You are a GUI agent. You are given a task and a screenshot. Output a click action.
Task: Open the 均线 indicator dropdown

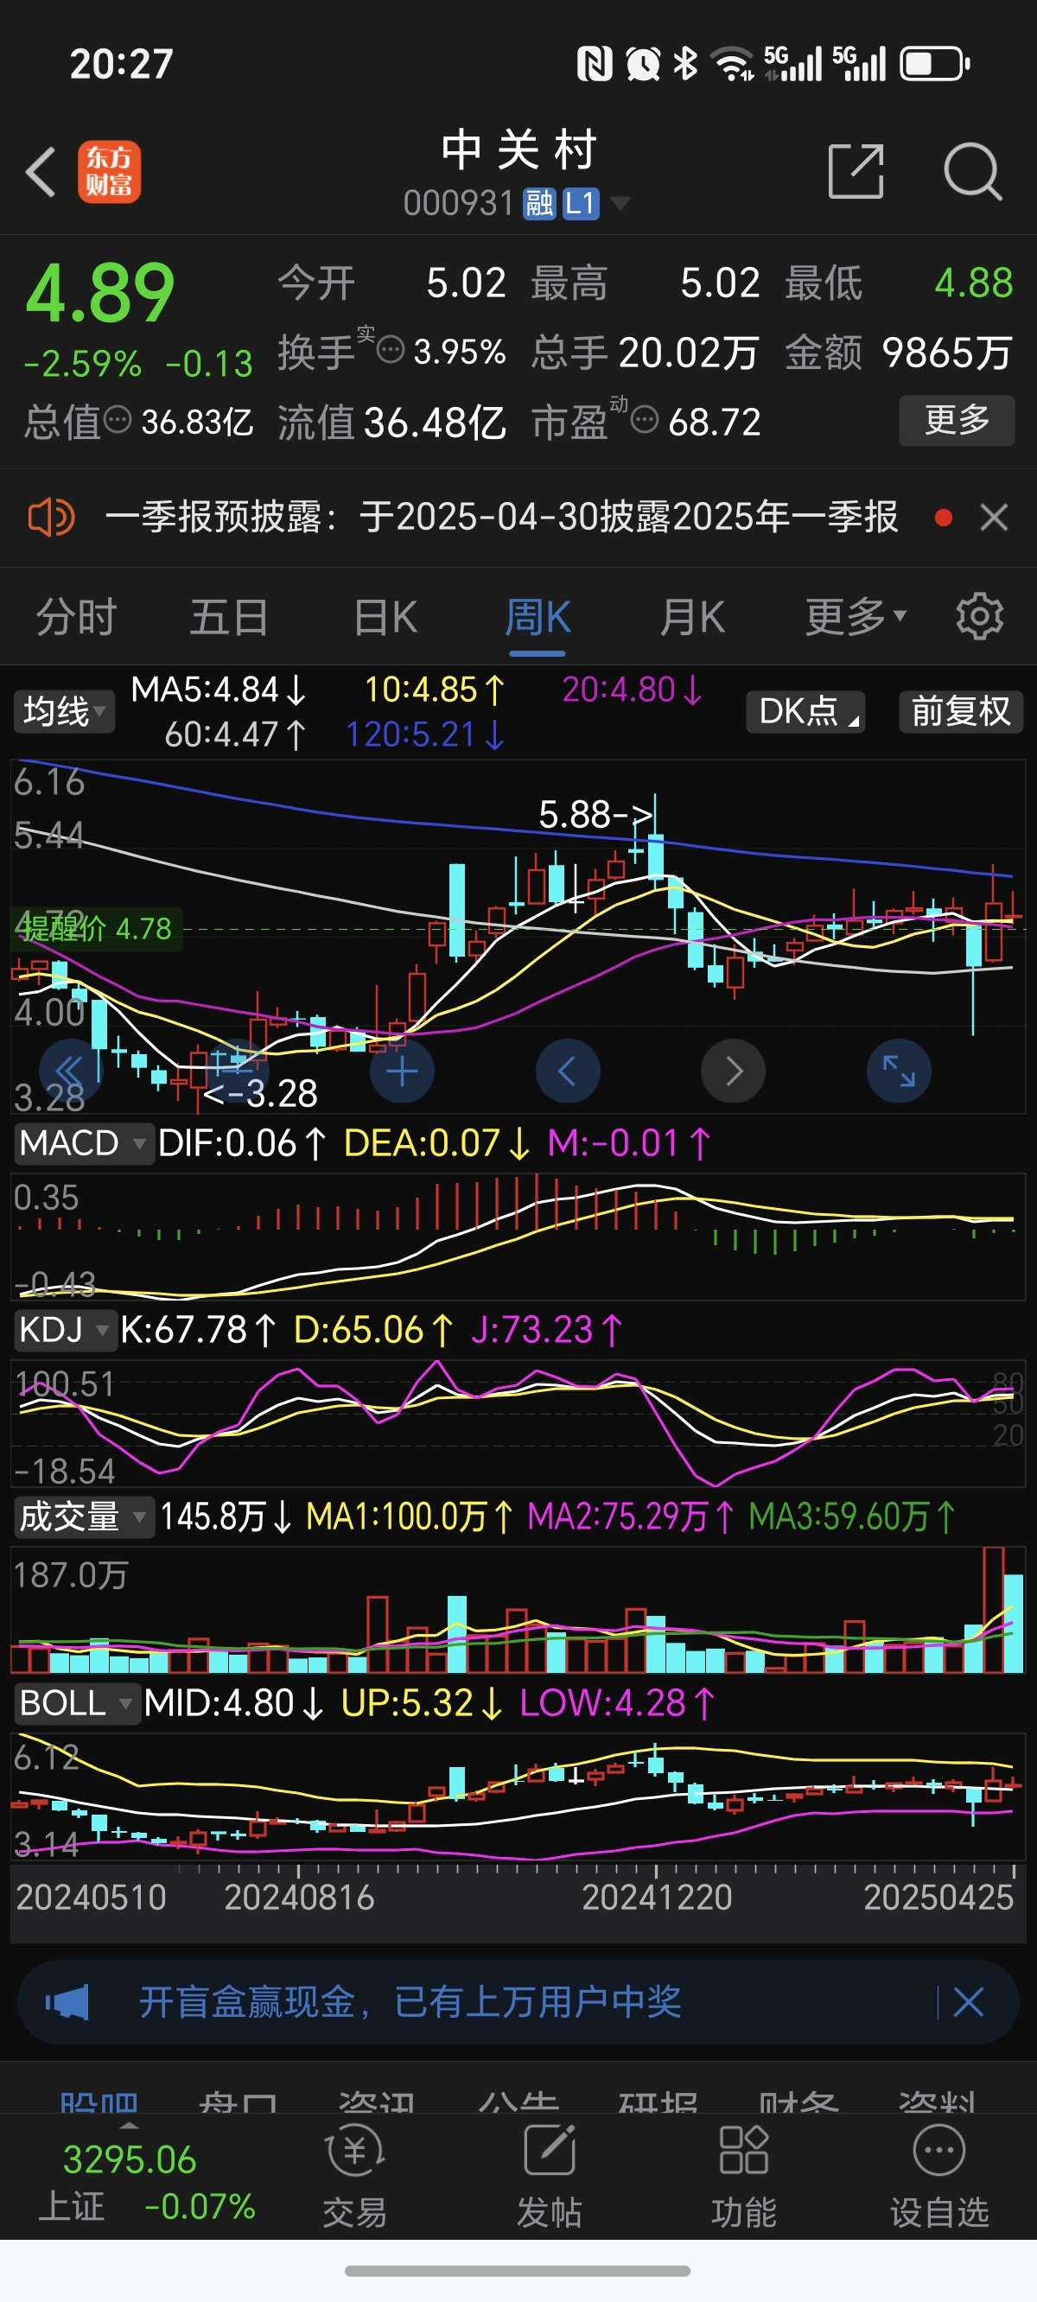[63, 712]
